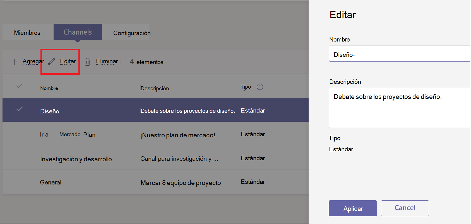Open the Configuración tab

[132, 33]
